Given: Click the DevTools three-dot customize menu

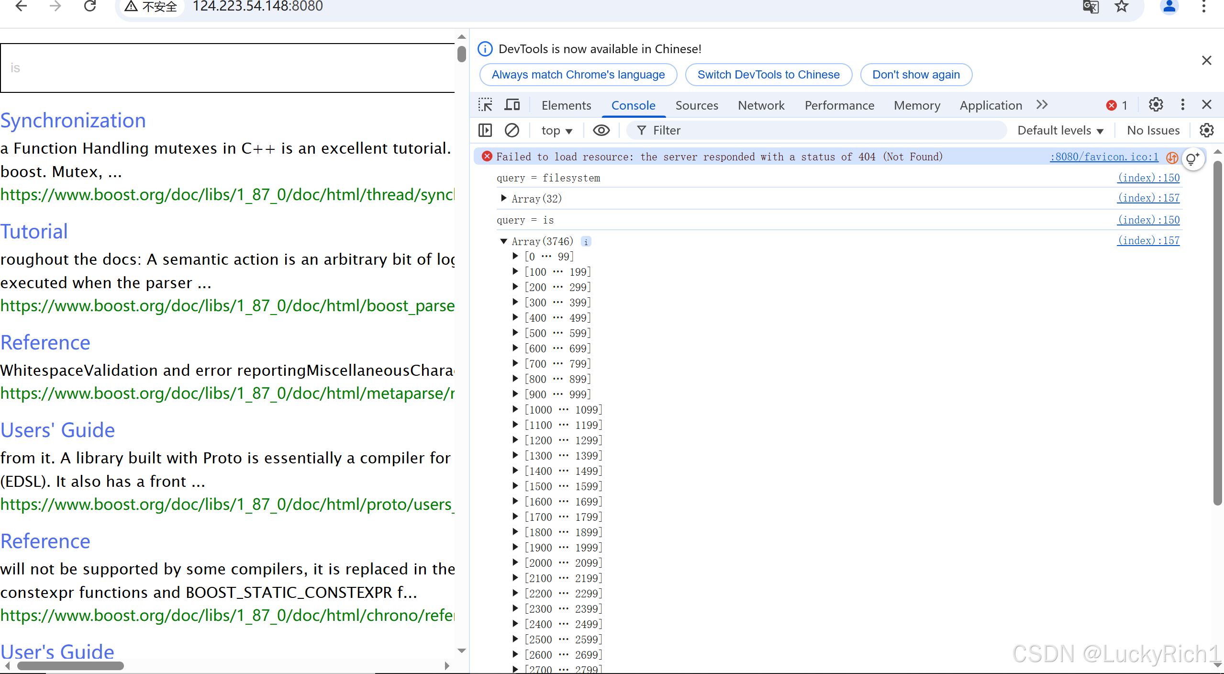Looking at the screenshot, I should pyautogui.click(x=1182, y=105).
